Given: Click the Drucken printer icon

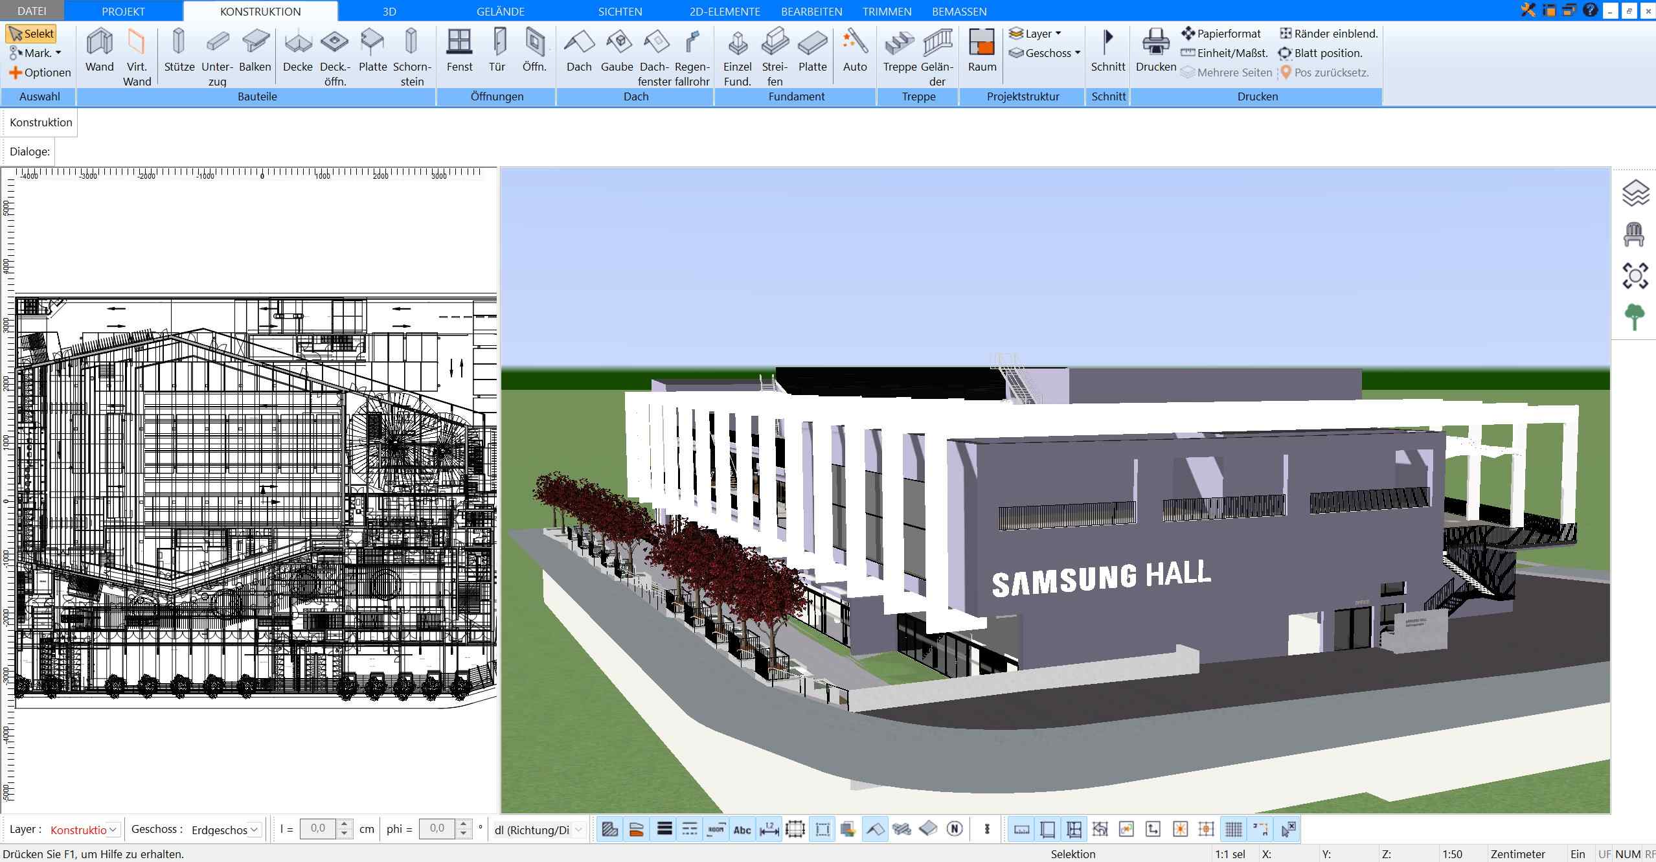Looking at the screenshot, I should [1156, 42].
